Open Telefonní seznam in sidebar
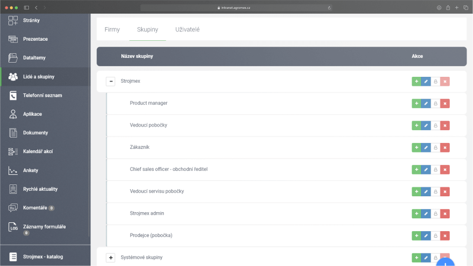 click(42, 95)
